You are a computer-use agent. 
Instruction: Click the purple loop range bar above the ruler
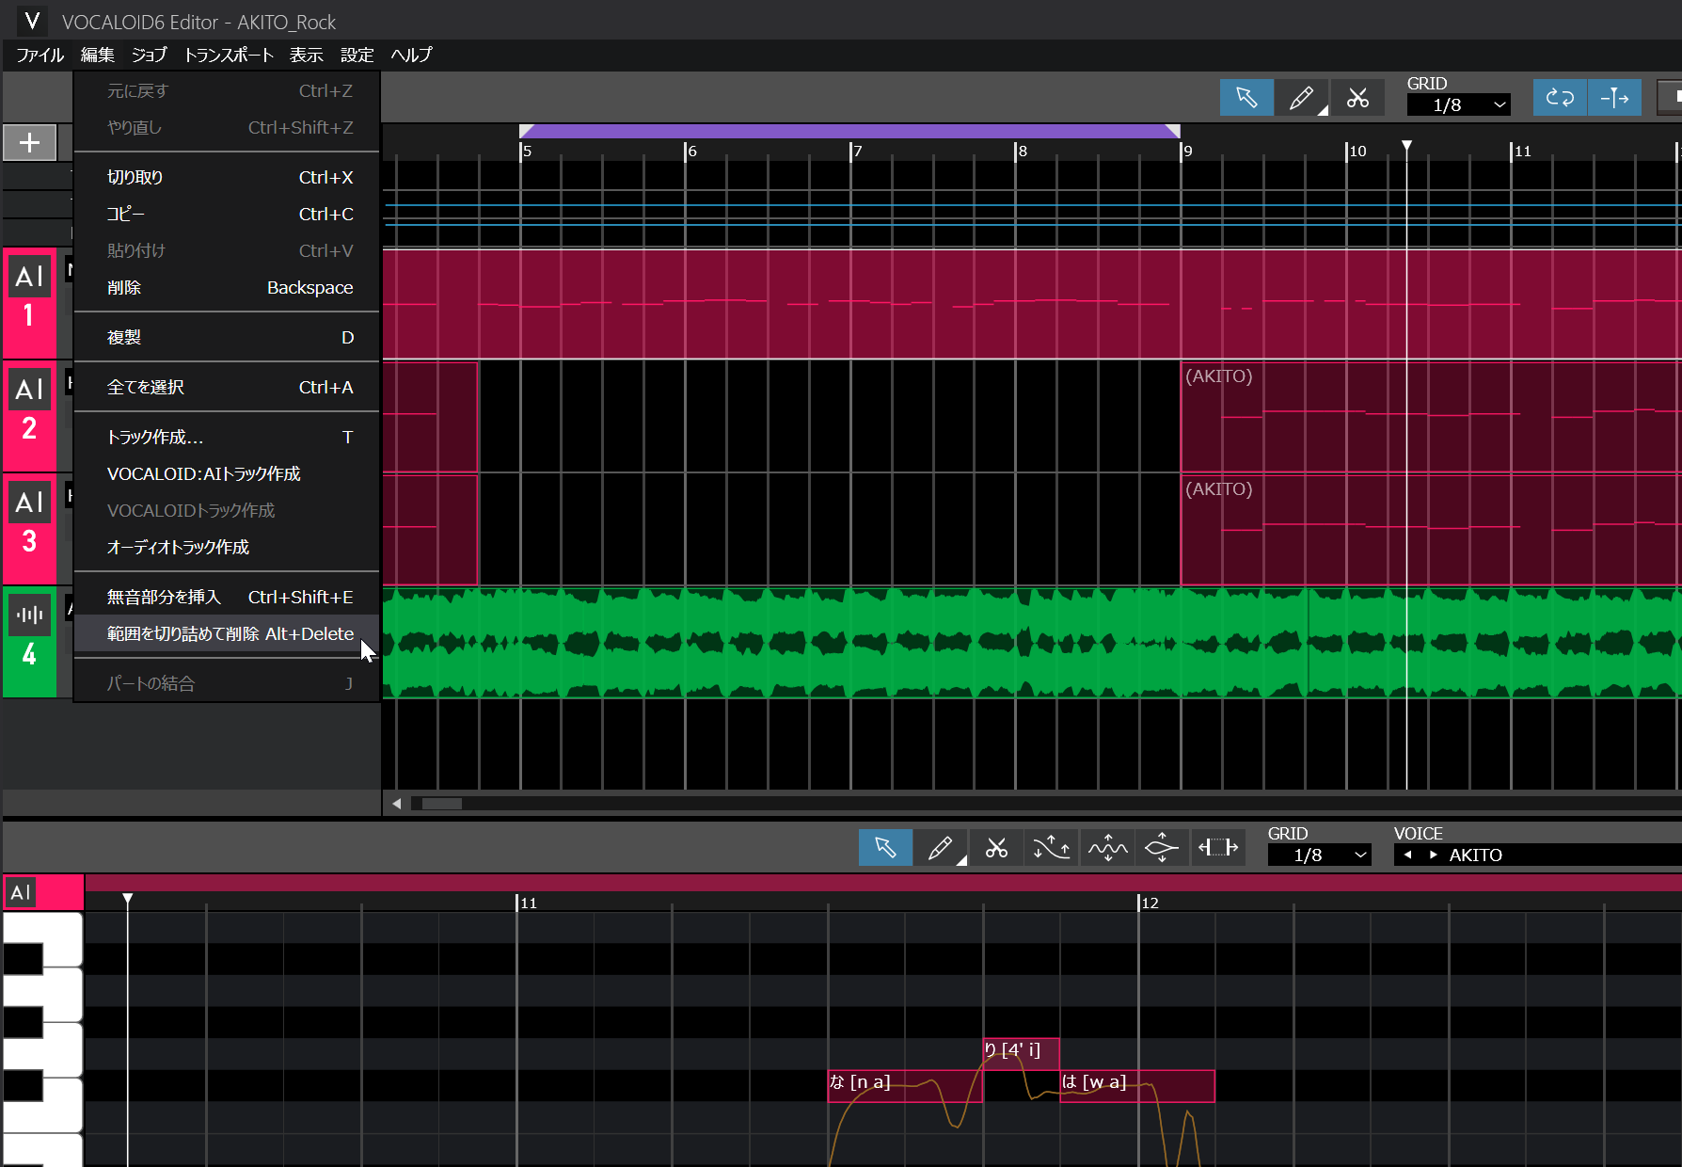(x=849, y=131)
